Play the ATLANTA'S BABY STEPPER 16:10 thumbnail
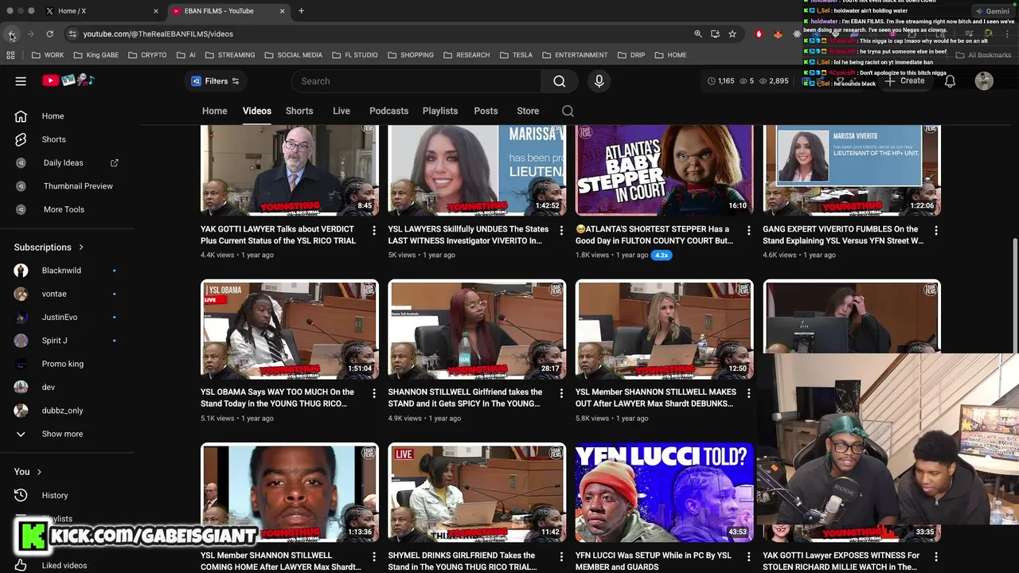 click(x=665, y=170)
